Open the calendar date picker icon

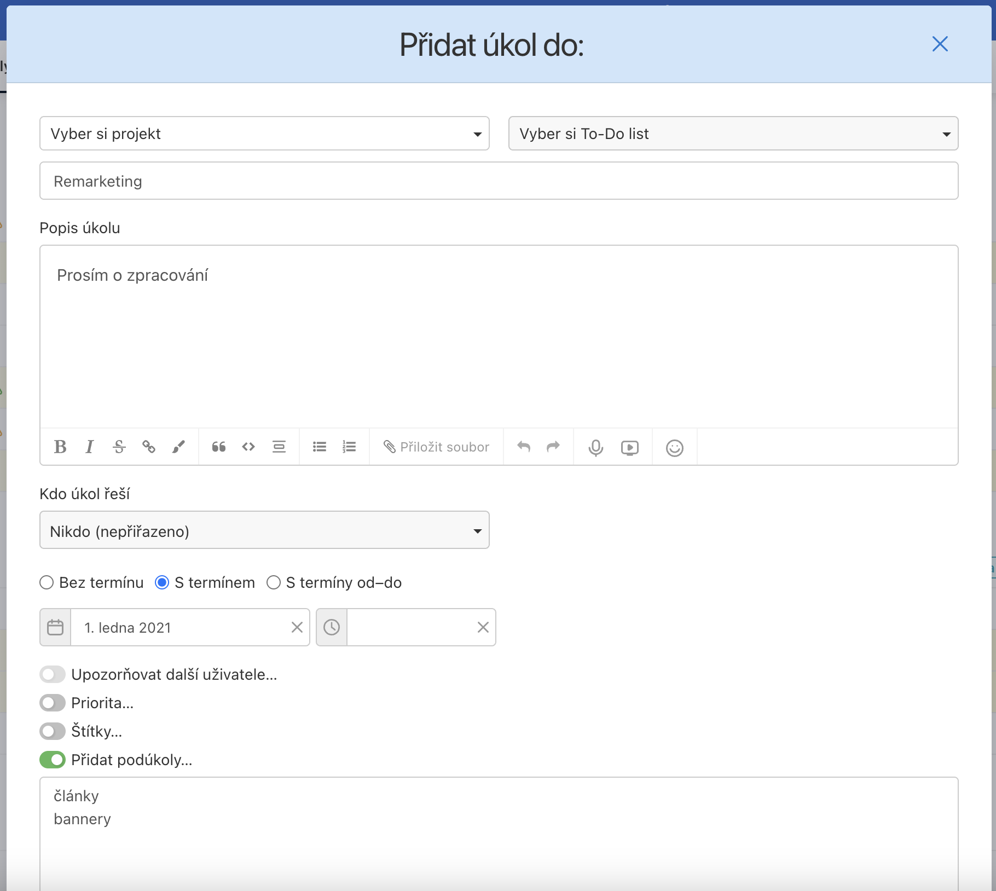[55, 627]
